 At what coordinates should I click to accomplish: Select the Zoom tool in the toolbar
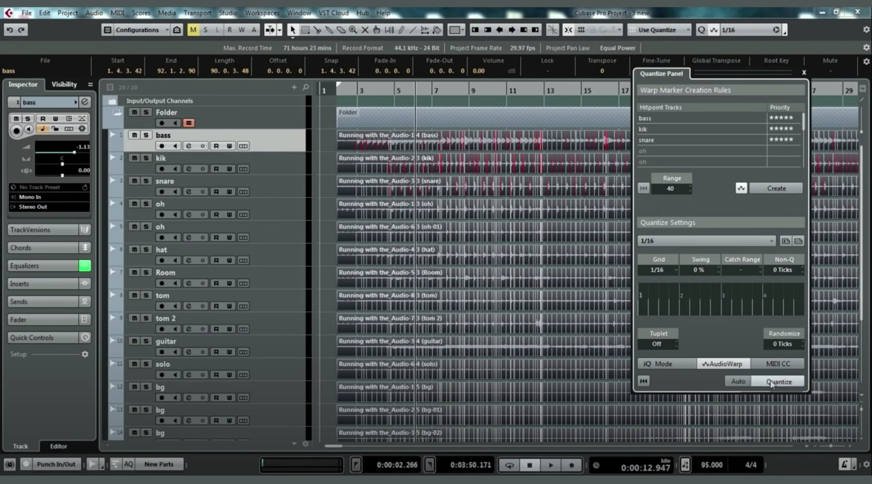353,30
